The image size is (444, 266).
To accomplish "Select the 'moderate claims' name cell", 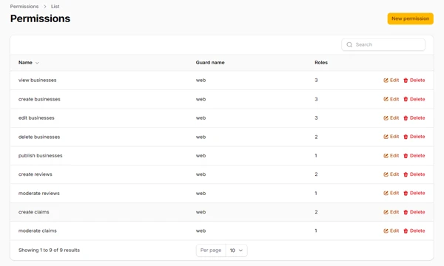I will (38, 231).
